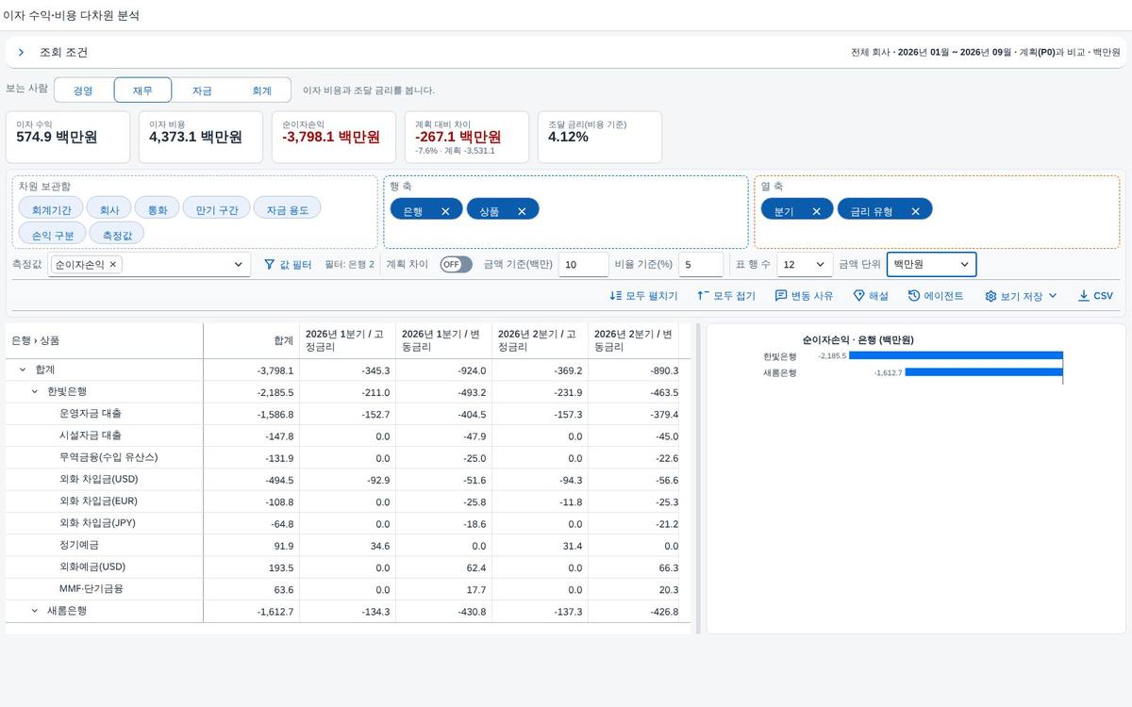
Task: Click the 통화 dimension chip
Action: [158, 209]
